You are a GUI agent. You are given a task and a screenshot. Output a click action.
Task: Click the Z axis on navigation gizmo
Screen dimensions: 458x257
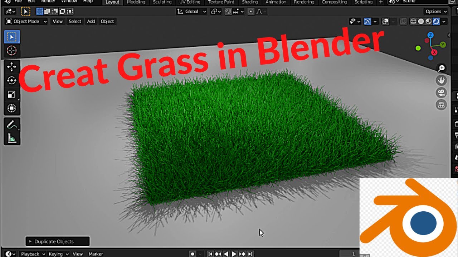point(430,35)
